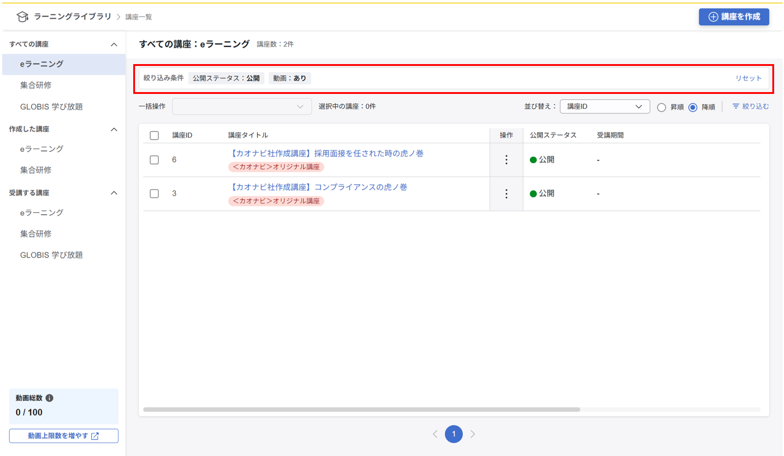Screen dimensions: 784x456
Task: Select GLOBIS 学び放題 under 受講する講座
Action: 51,255
